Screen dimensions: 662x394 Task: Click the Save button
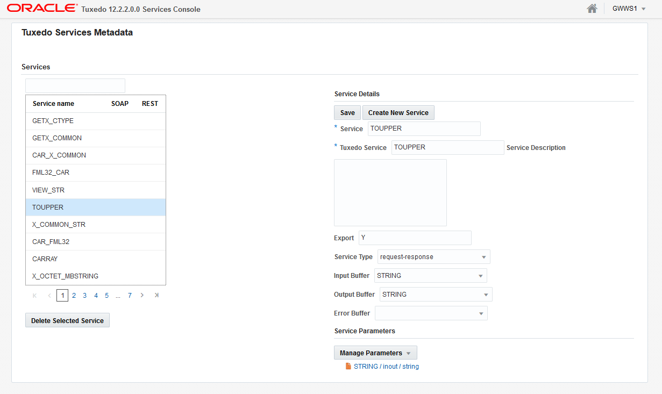347,112
